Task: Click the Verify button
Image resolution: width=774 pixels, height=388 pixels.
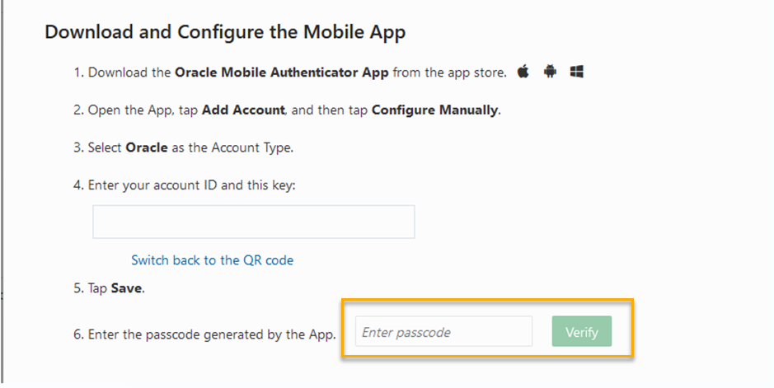Action: (x=581, y=332)
